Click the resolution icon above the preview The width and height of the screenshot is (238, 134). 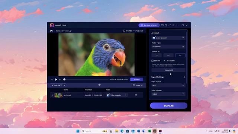pos(124,31)
